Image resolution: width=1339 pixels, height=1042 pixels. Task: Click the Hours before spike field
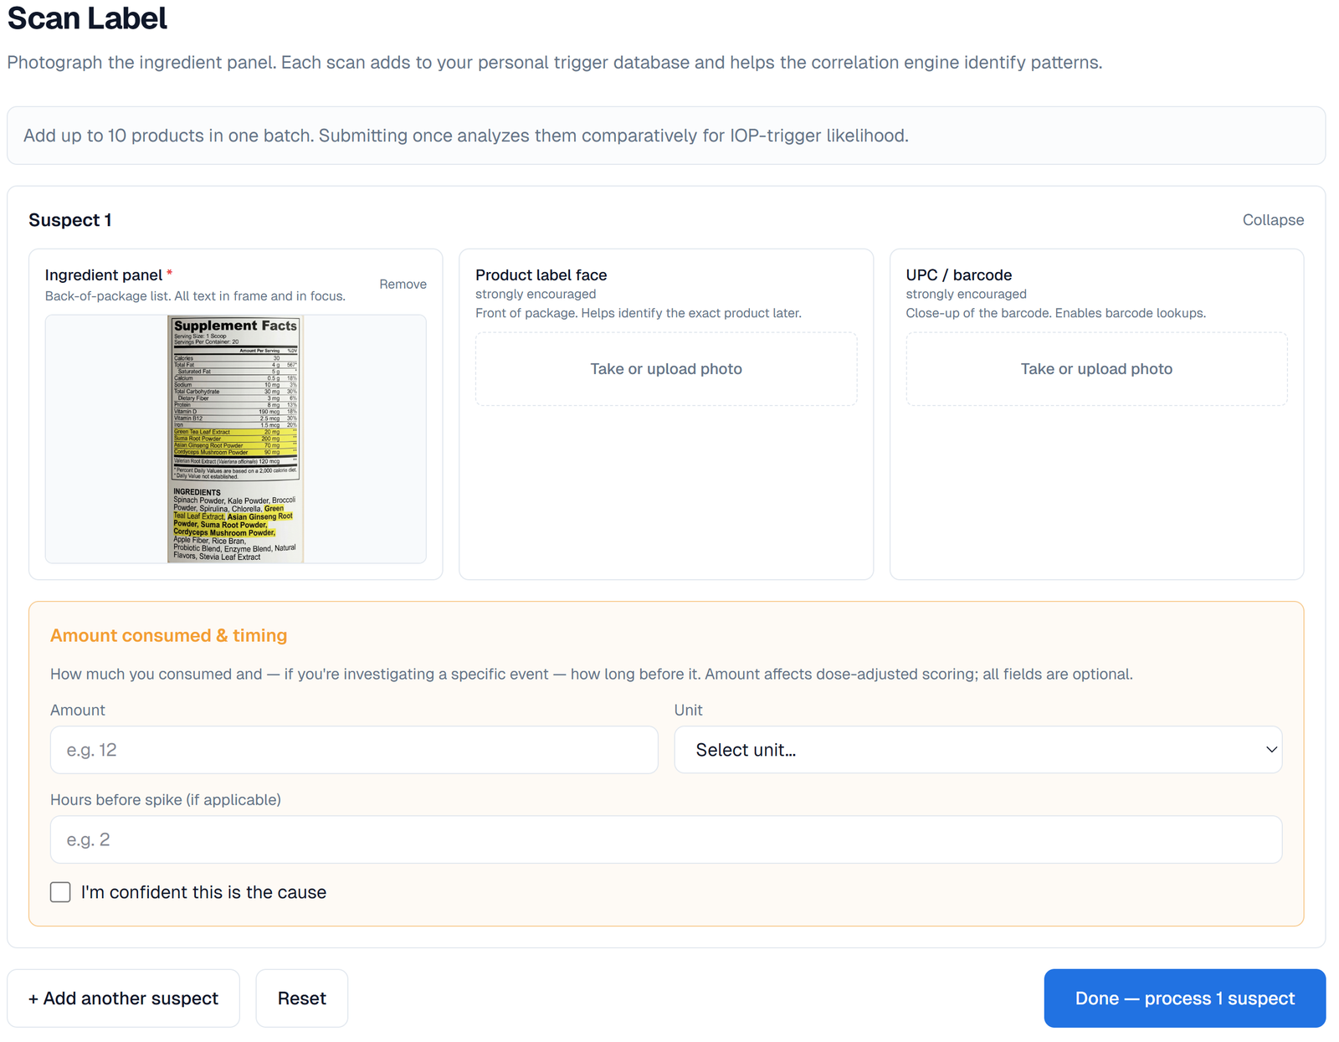click(666, 839)
